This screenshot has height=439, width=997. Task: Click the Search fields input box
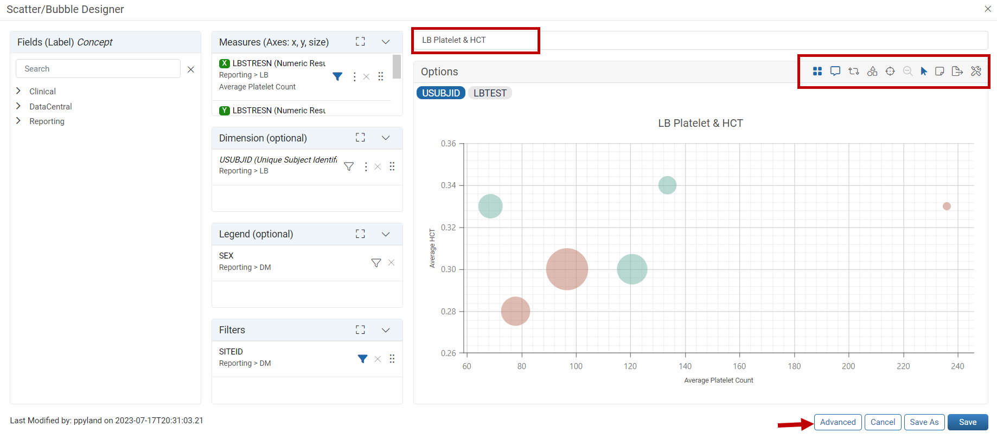[x=98, y=69]
